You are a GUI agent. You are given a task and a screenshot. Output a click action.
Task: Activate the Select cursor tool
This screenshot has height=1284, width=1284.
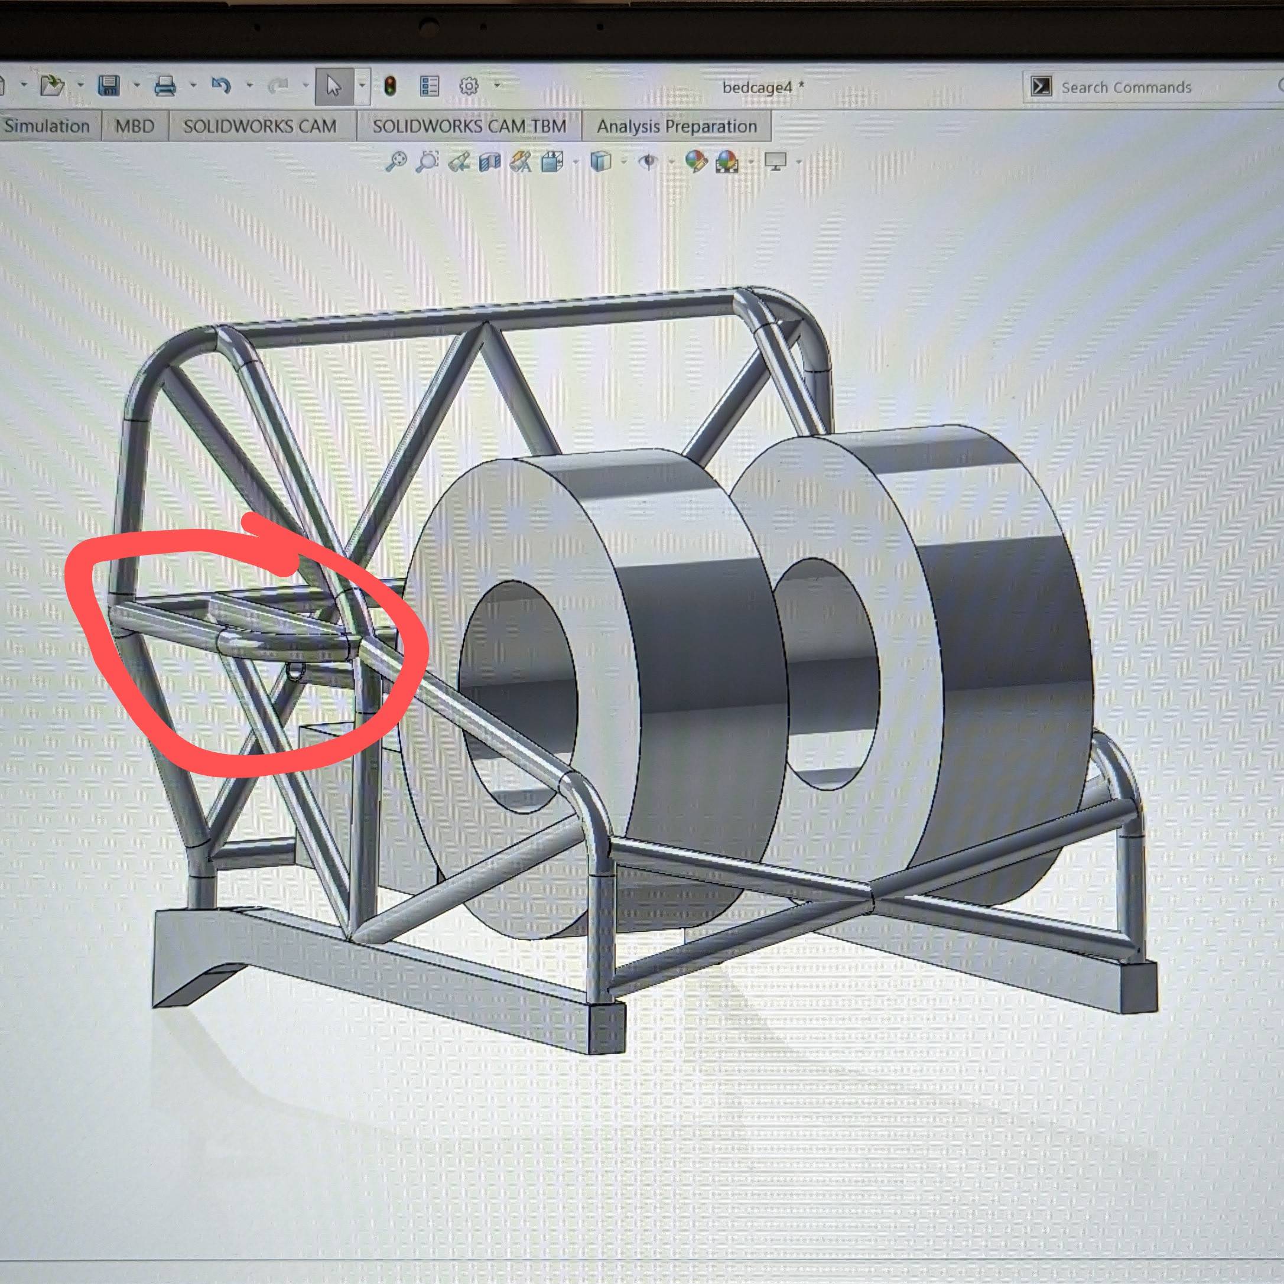[x=334, y=86]
